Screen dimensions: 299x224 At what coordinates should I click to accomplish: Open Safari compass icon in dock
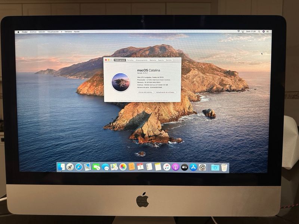[x=79, y=167]
